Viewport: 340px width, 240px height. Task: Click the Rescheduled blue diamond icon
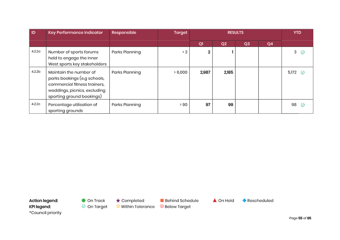(x=244, y=201)
